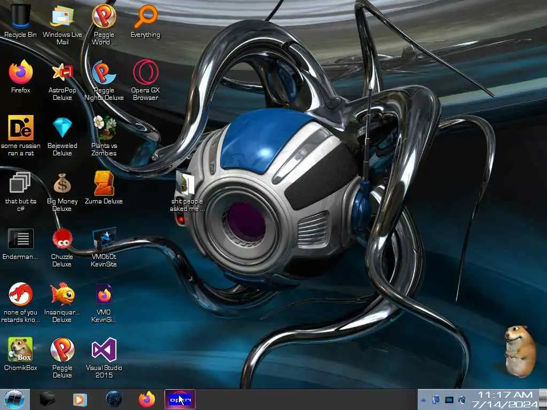Click the dark globe taskbar icon
This screenshot has width=547, height=410.
click(x=113, y=399)
